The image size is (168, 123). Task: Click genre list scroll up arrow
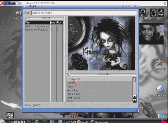135,97
